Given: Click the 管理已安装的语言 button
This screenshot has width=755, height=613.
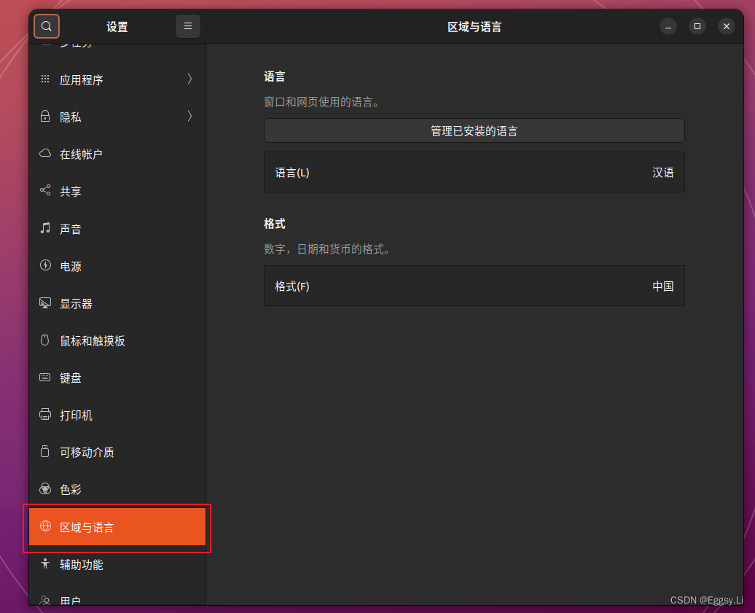Looking at the screenshot, I should [x=474, y=130].
